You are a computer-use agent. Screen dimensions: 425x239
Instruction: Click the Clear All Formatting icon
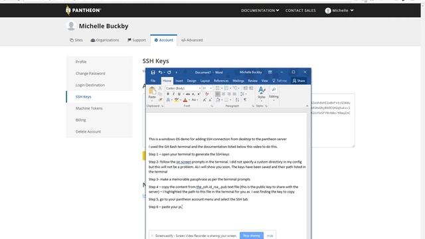point(207,94)
